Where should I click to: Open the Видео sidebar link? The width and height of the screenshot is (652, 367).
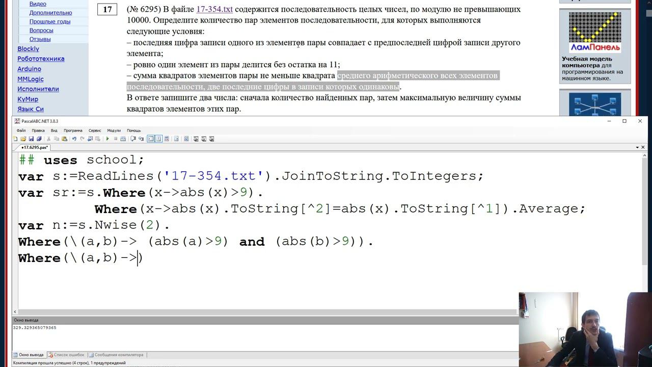click(x=38, y=4)
